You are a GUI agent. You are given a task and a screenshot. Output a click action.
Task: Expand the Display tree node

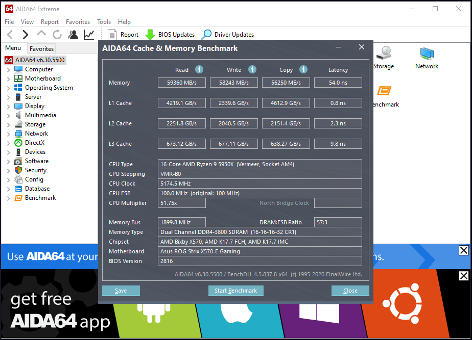pos(8,107)
